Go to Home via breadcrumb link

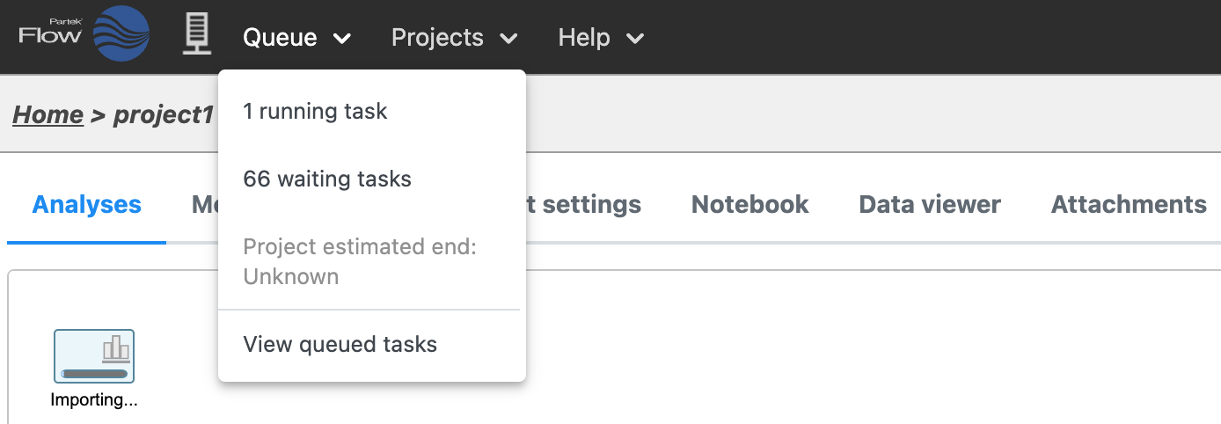pyautogui.click(x=48, y=114)
